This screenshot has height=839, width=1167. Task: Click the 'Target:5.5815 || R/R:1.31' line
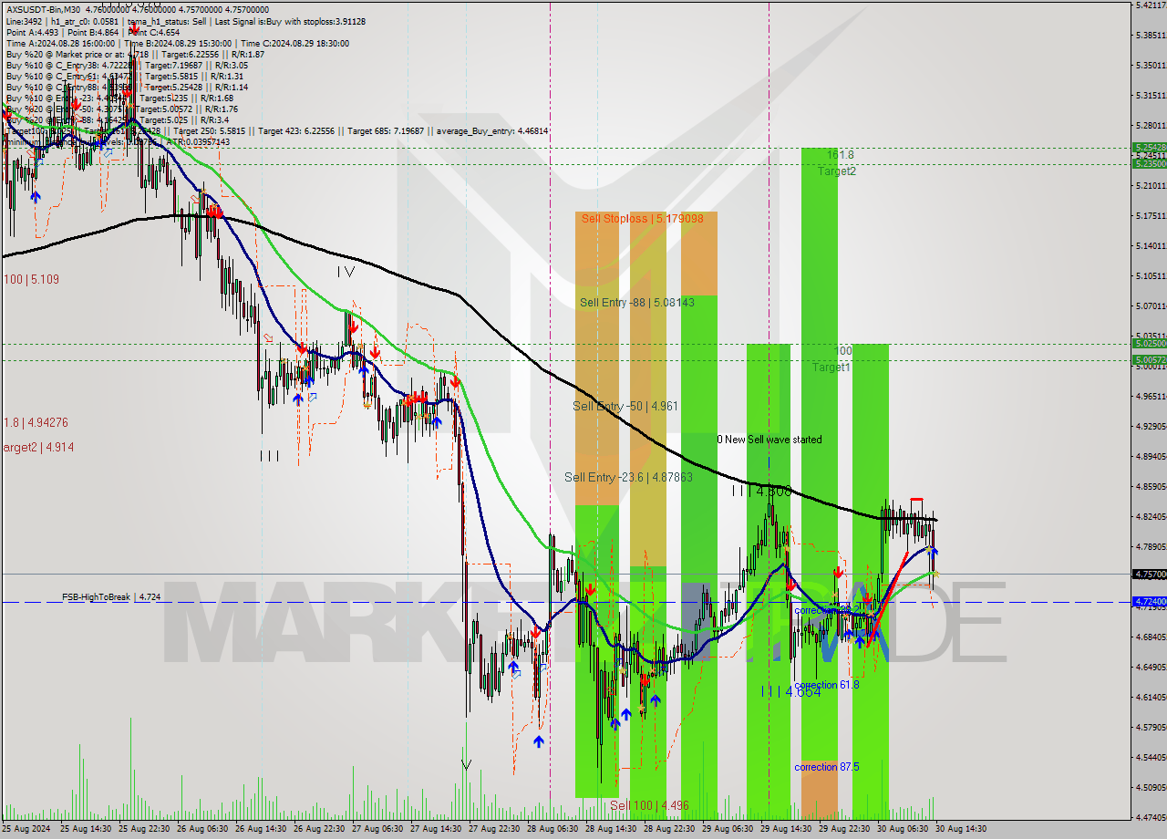[x=191, y=76]
